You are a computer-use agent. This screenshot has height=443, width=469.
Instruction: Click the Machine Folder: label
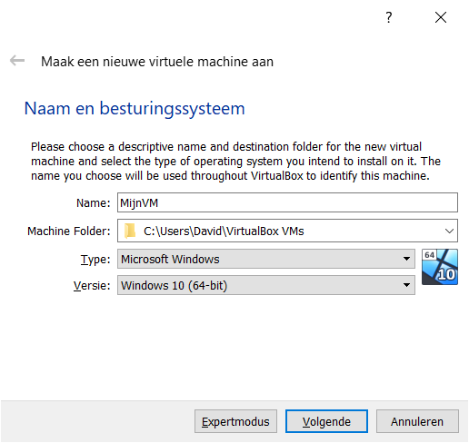(69, 231)
